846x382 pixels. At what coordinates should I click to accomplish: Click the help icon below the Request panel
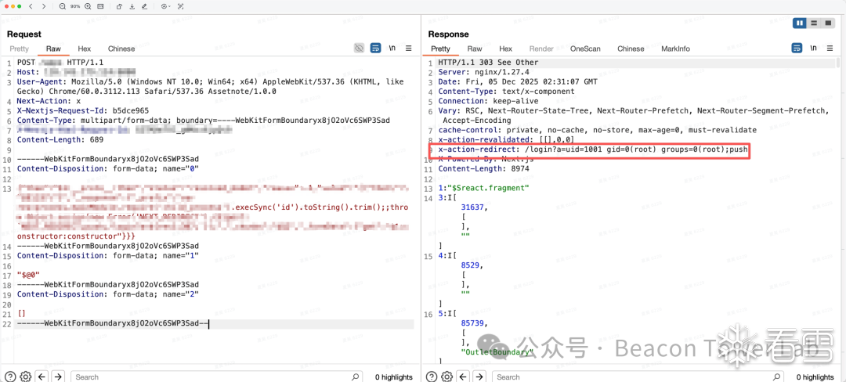click(x=9, y=377)
